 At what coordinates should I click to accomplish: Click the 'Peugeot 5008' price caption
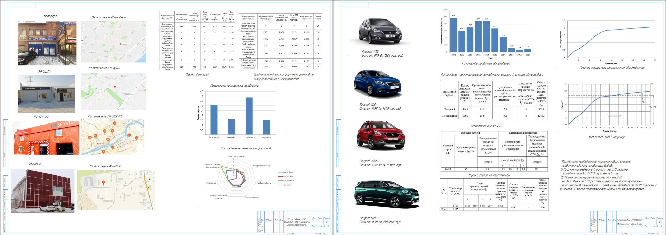click(x=380, y=220)
